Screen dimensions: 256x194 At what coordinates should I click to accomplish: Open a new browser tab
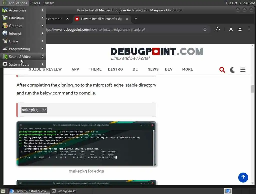pos(136,19)
